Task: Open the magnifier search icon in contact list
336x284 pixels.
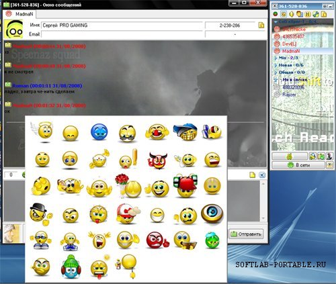Action: pos(312,156)
